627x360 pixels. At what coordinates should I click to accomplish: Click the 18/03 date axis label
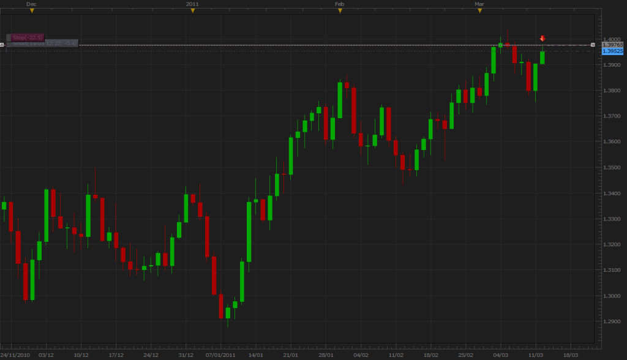pyautogui.click(x=571, y=355)
